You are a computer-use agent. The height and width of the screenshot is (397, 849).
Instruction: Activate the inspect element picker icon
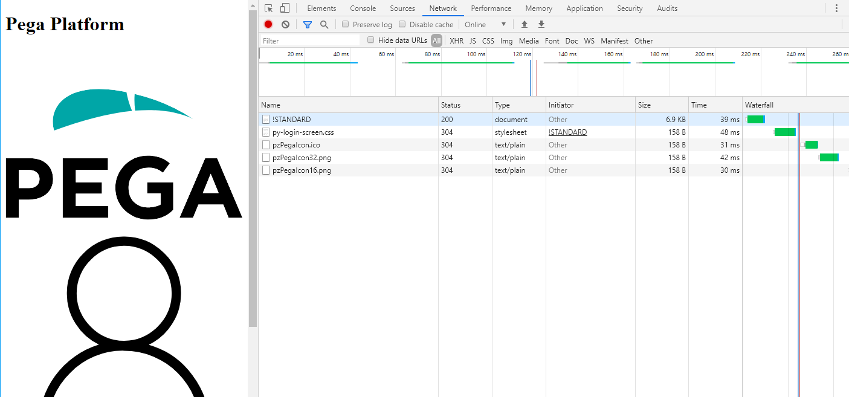[x=269, y=8]
